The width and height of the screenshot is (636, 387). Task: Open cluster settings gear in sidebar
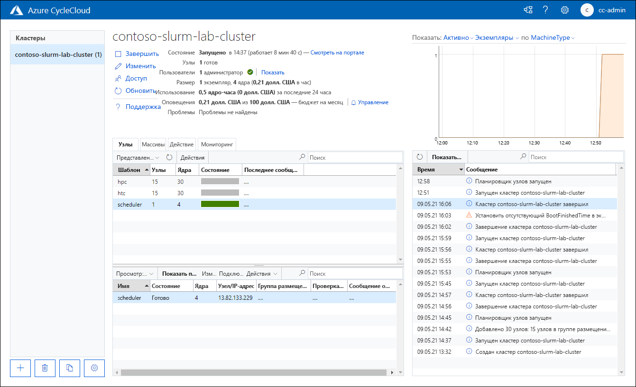pyautogui.click(x=94, y=368)
